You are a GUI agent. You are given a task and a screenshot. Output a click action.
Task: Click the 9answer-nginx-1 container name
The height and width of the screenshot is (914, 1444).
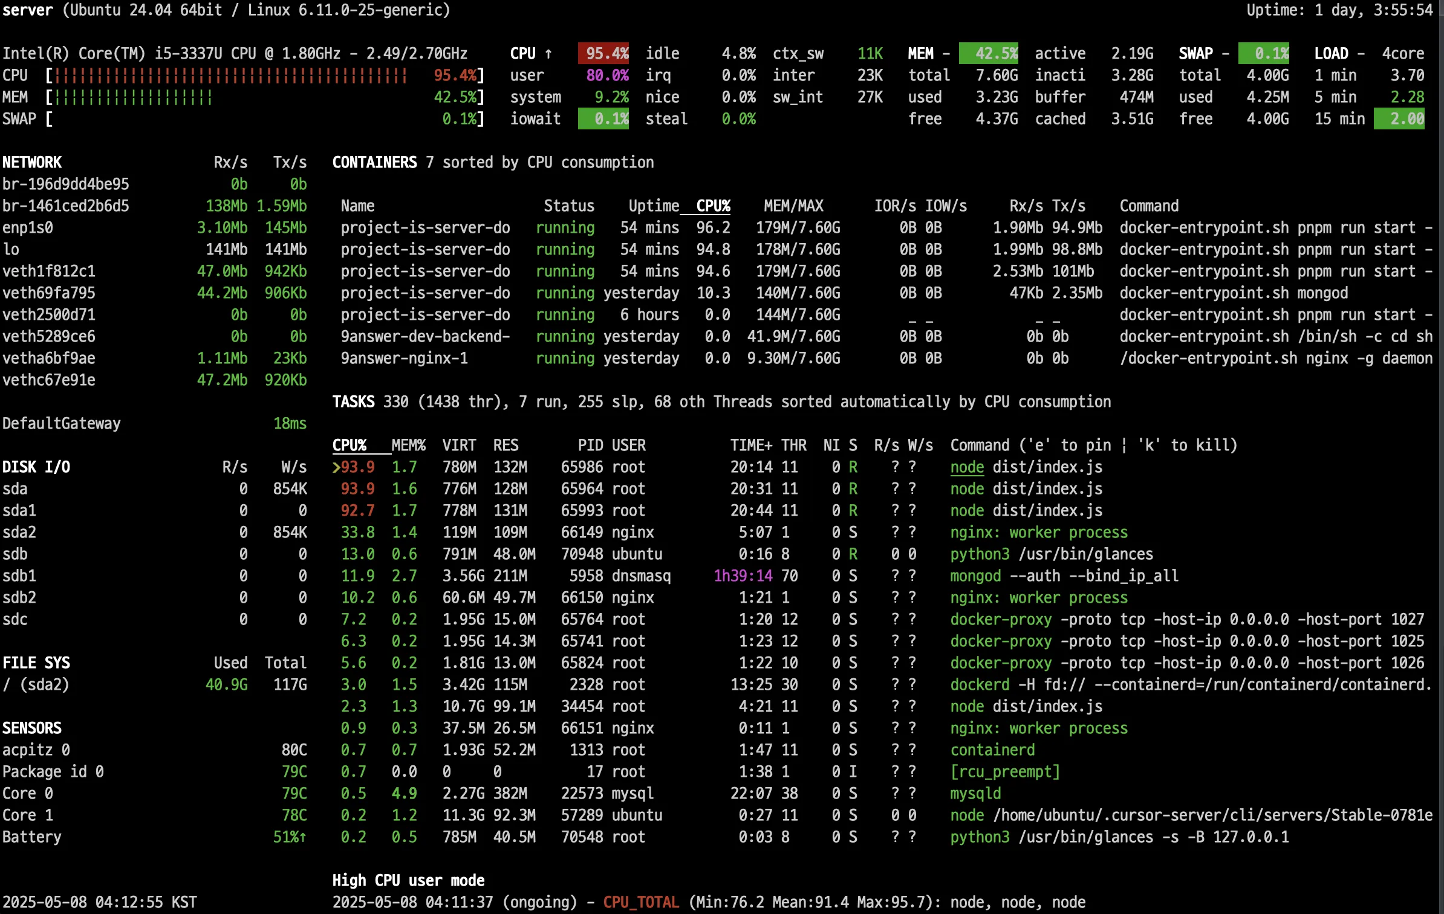pyautogui.click(x=404, y=358)
